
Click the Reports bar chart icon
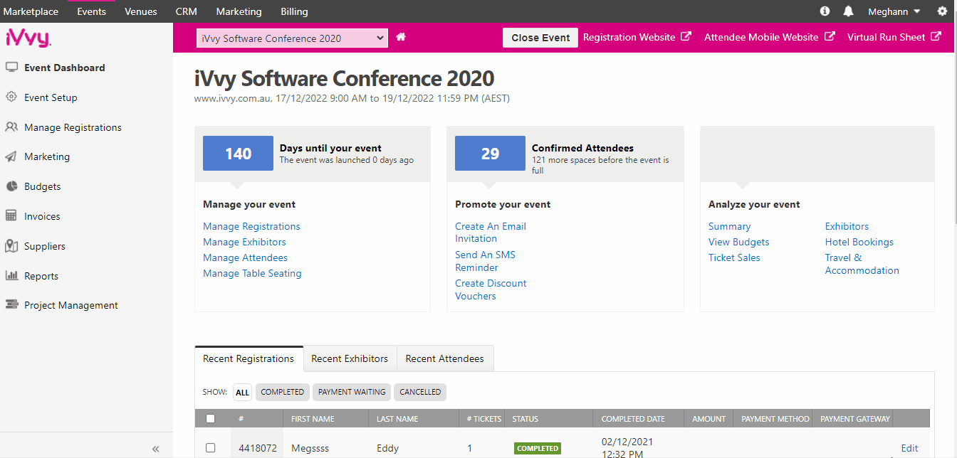[x=11, y=276]
